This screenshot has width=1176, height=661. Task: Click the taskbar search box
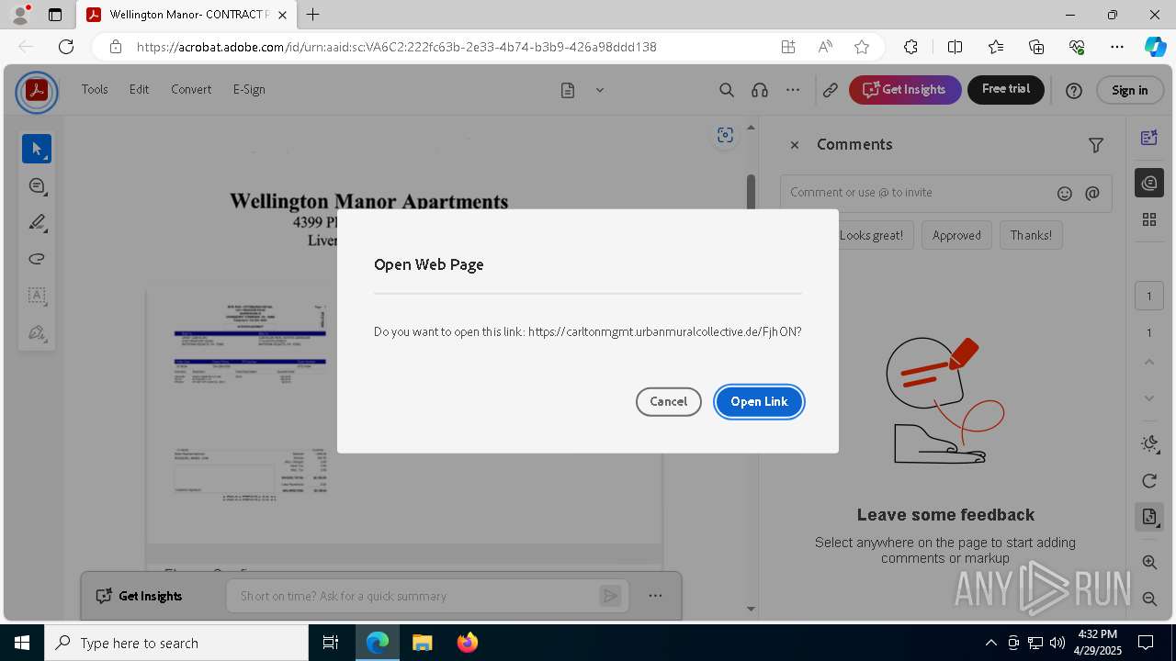176,643
